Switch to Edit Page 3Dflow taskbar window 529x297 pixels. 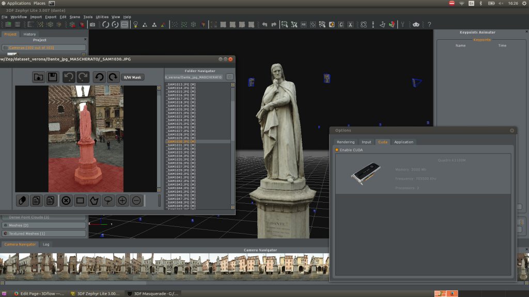[x=39, y=293]
